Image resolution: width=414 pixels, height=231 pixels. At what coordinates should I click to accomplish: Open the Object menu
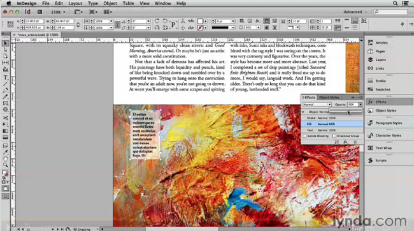click(x=110, y=3)
